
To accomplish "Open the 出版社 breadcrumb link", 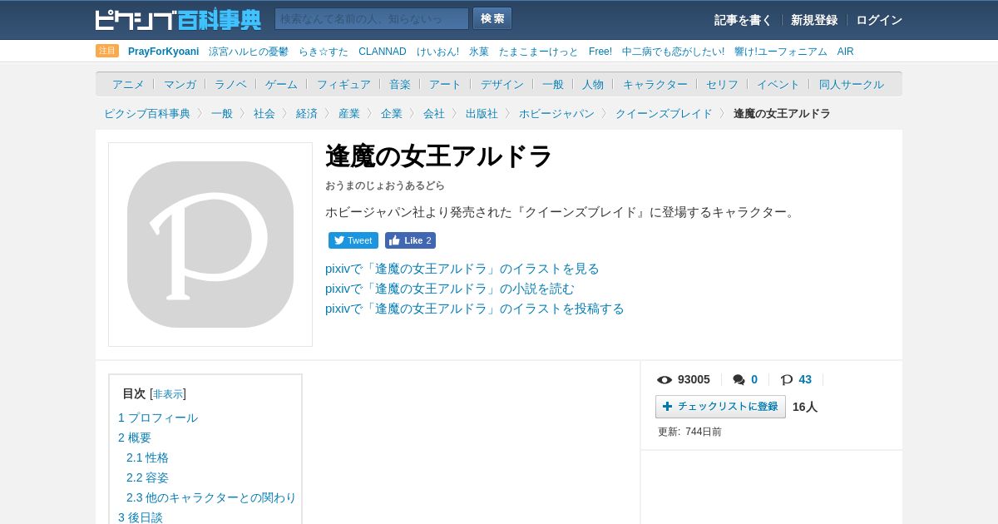I will 482,113.
